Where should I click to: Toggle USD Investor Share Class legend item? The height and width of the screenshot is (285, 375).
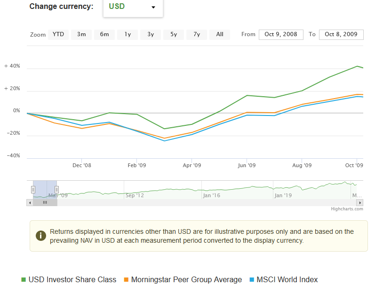69,279
